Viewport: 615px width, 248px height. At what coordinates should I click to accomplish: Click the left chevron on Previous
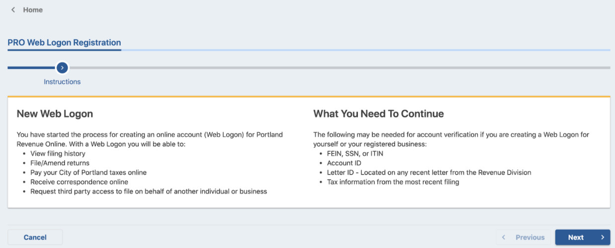tap(504, 238)
